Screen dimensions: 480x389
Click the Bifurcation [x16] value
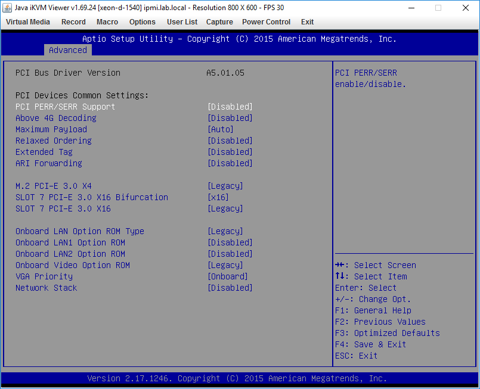(x=218, y=197)
